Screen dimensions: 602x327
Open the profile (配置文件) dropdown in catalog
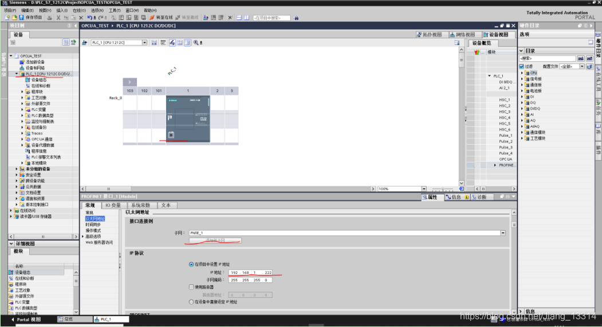582,67
